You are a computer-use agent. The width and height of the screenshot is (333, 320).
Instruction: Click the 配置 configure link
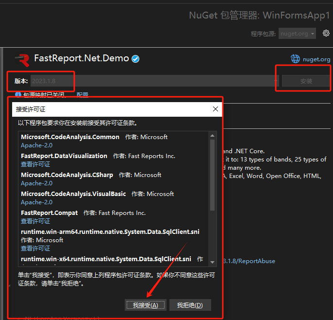83,95
